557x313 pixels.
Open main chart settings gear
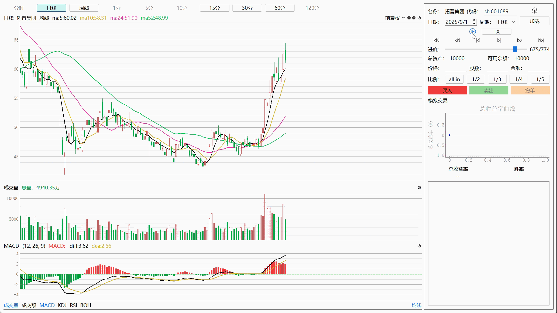[x=419, y=18]
